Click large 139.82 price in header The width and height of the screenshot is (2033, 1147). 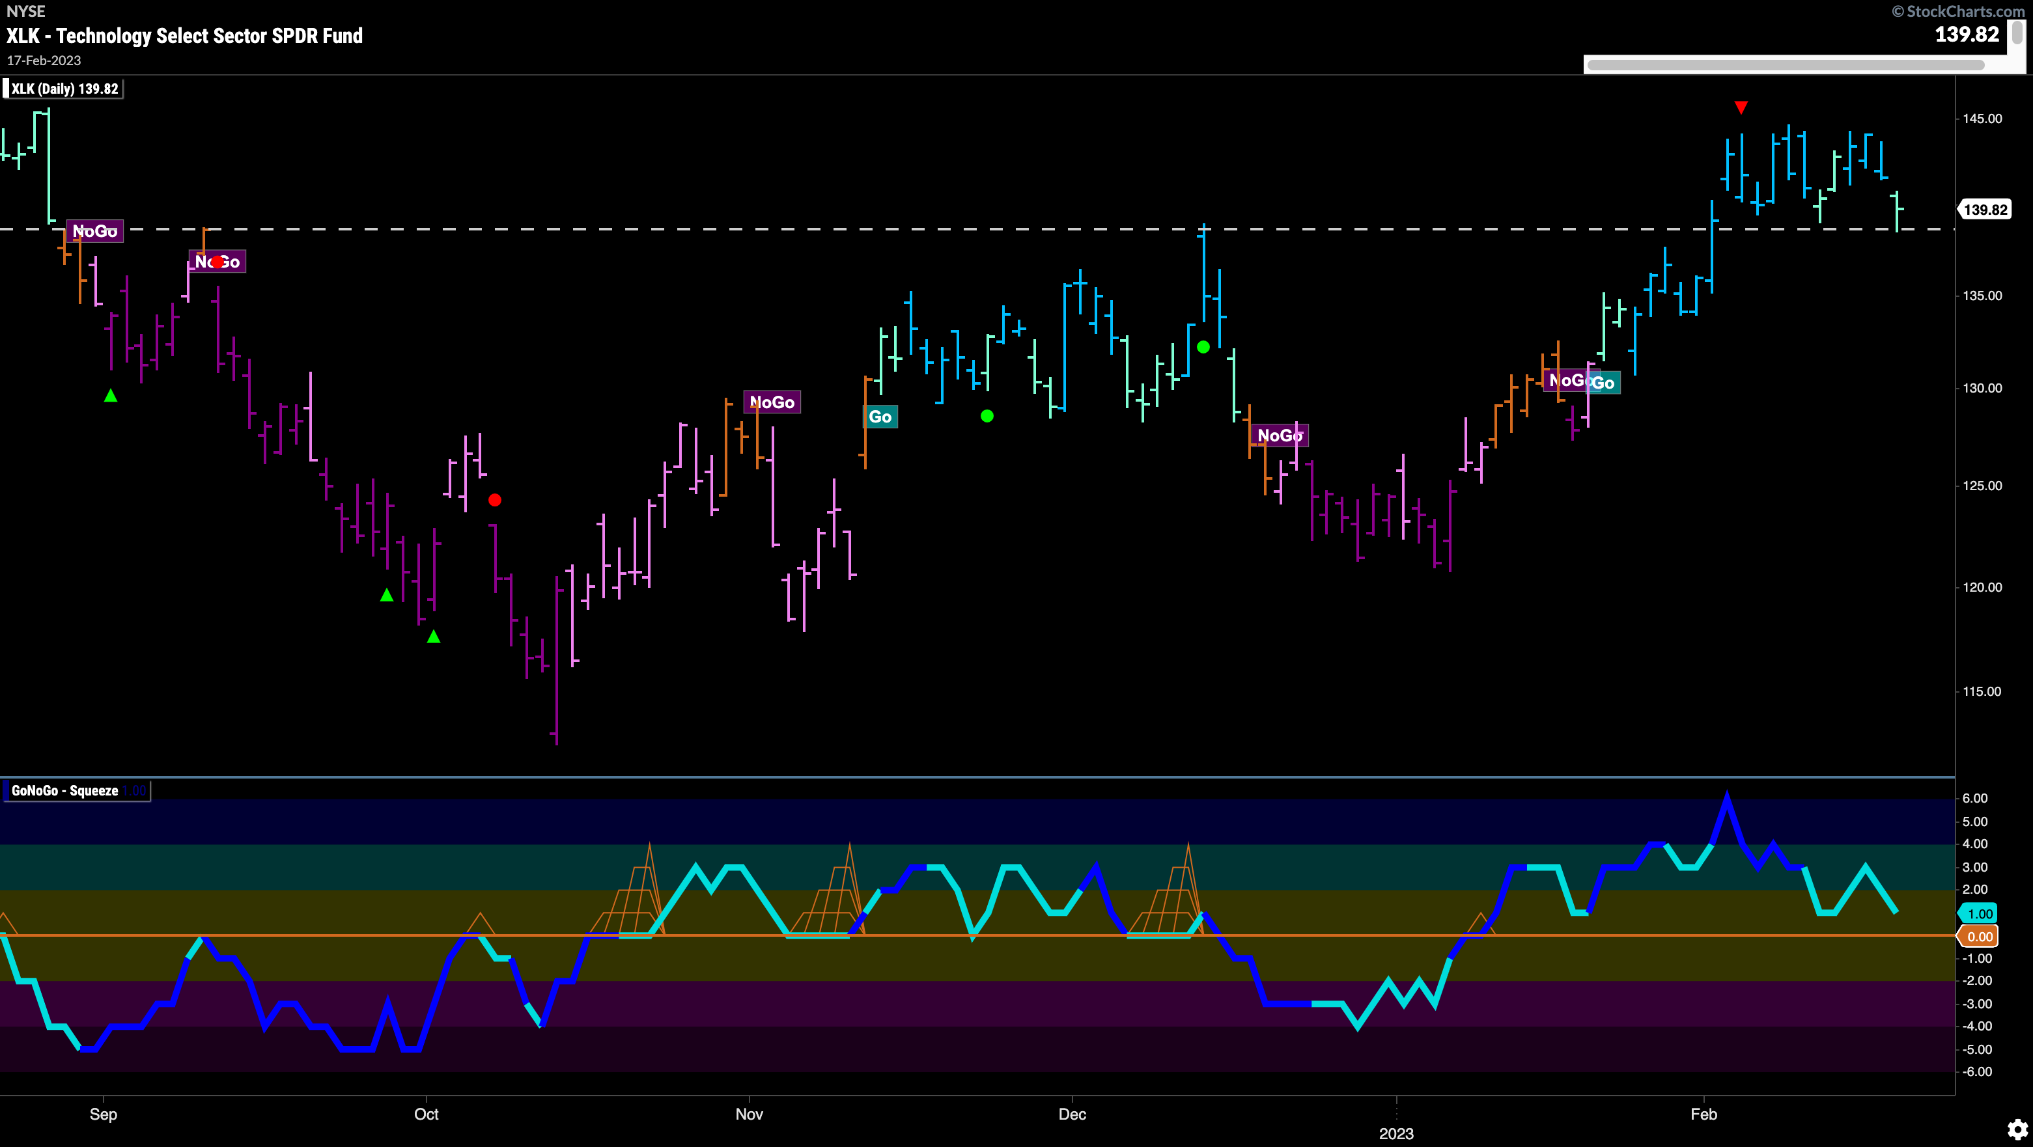coord(1967,34)
